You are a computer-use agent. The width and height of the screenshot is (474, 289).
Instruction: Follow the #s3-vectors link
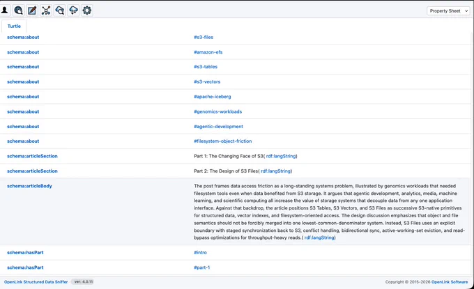(x=207, y=81)
